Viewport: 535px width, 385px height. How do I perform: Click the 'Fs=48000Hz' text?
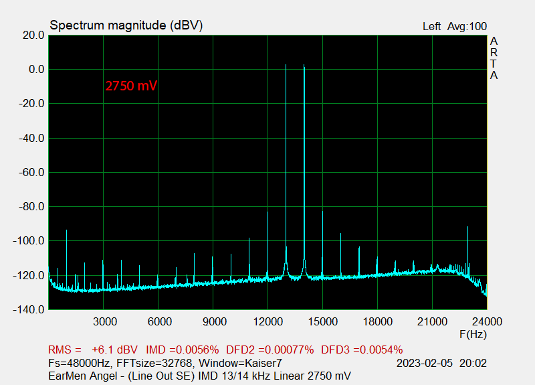[x=79, y=363]
